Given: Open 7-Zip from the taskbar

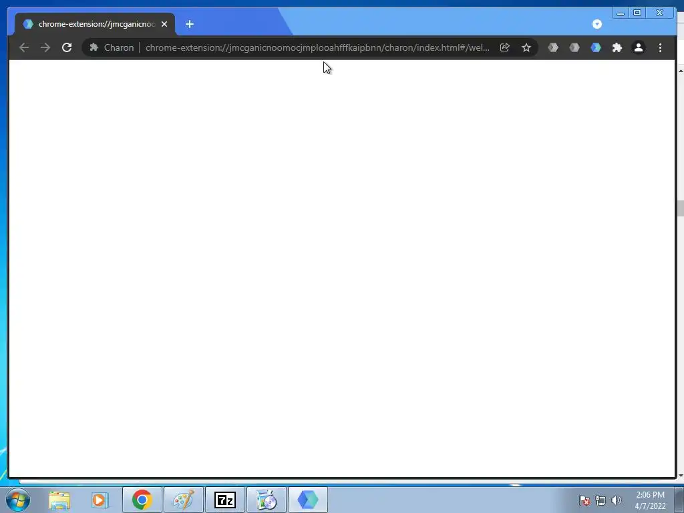Looking at the screenshot, I should (x=225, y=500).
